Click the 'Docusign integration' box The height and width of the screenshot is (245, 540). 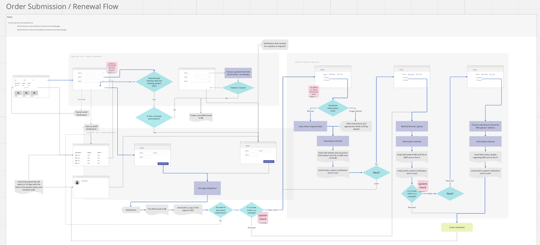(207, 188)
